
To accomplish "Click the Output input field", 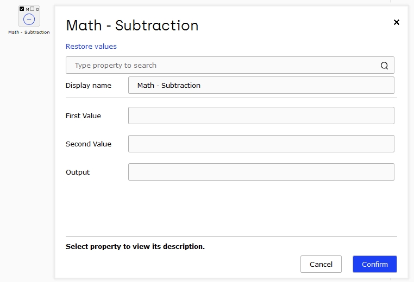I will coord(261,172).
